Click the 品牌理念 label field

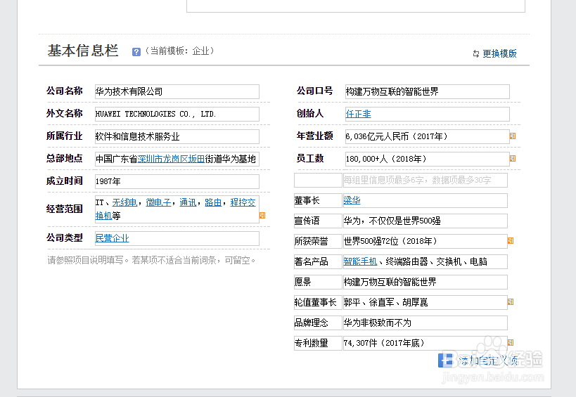pyautogui.click(x=318, y=323)
